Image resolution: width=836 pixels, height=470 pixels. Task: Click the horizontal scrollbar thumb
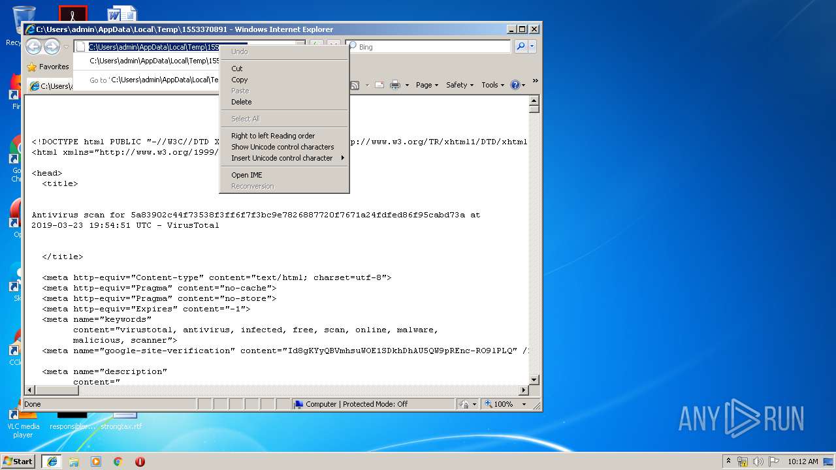tap(57, 390)
